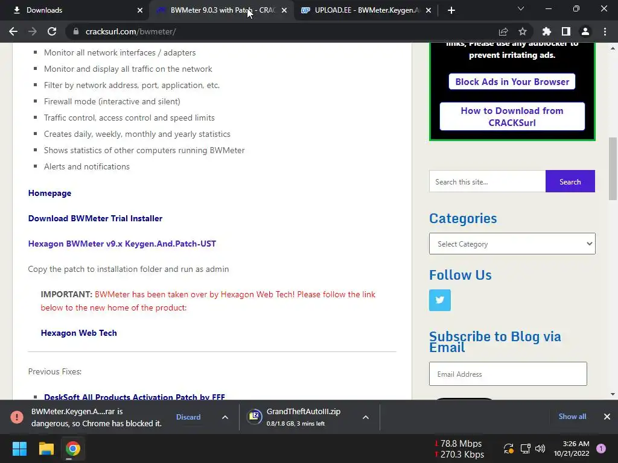Open the notification badge showing 1

click(601, 449)
